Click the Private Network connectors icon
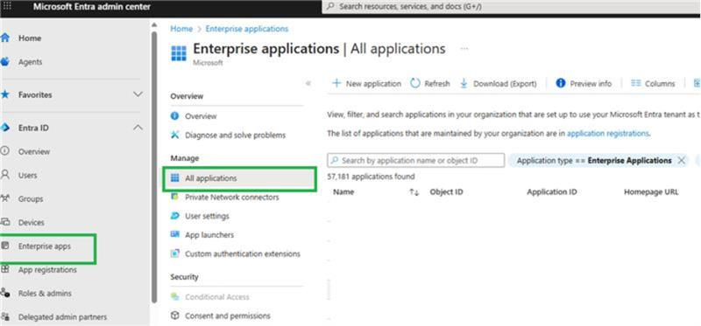 pyautogui.click(x=174, y=197)
